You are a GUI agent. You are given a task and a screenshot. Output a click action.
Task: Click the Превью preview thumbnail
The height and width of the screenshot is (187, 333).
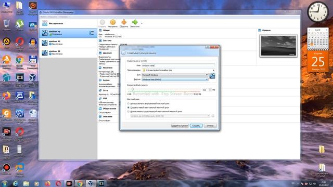click(278, 46)
